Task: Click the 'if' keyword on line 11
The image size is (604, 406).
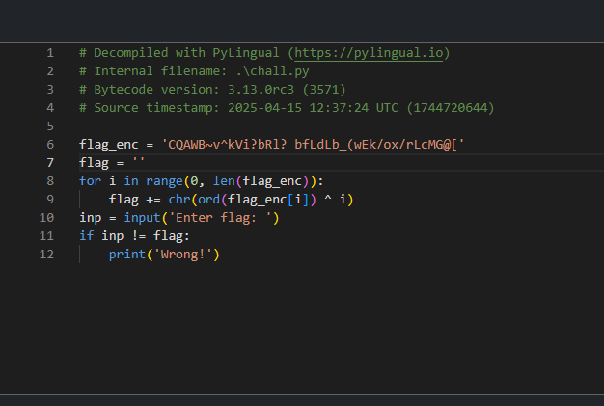Action: pos(87,236)
